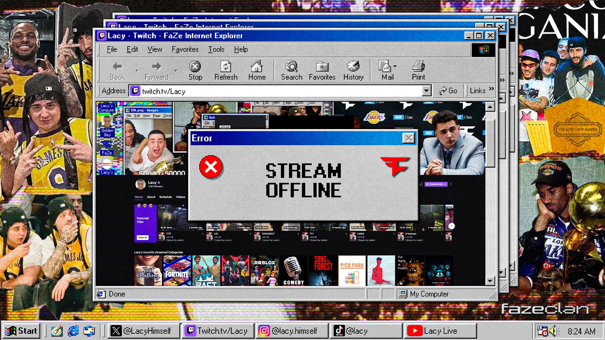Open the Back button history dropdown arrow

137,71
